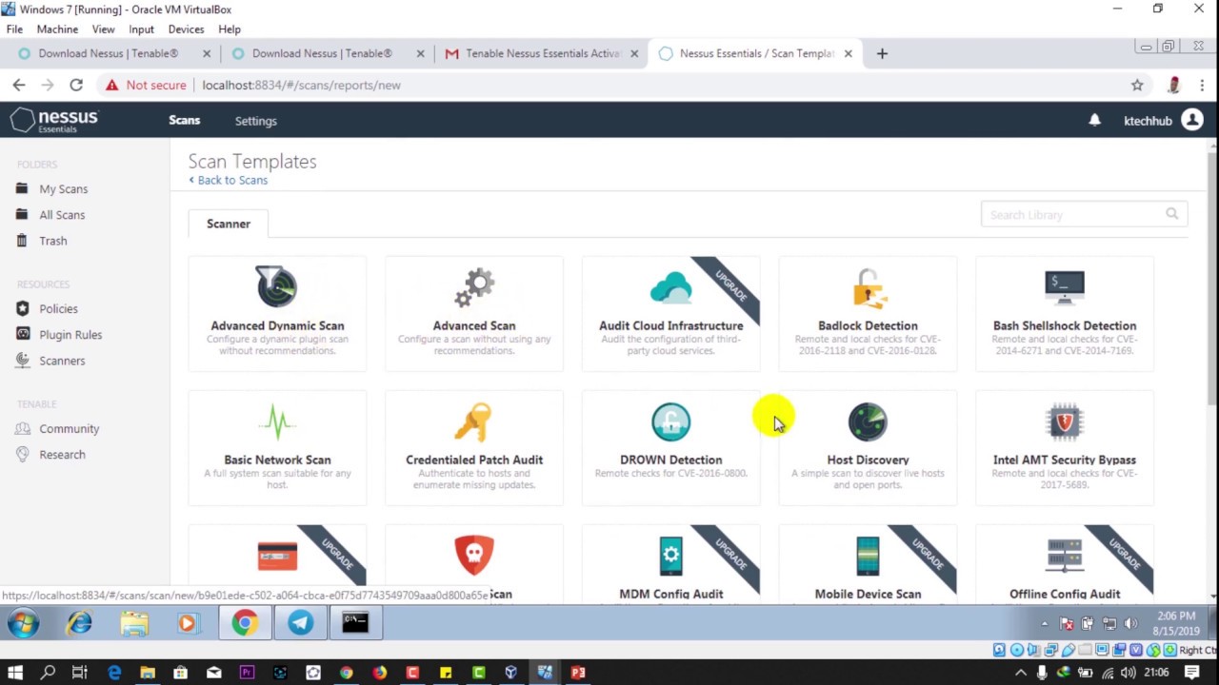Open VirtualBox Devices menu

(186, 29)
